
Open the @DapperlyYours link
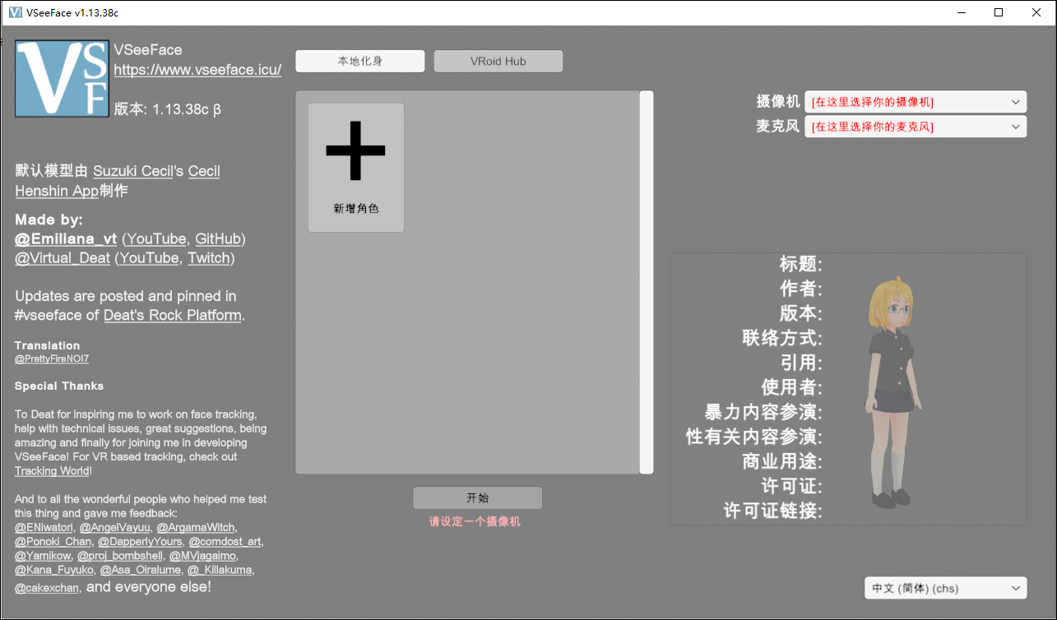140,542
